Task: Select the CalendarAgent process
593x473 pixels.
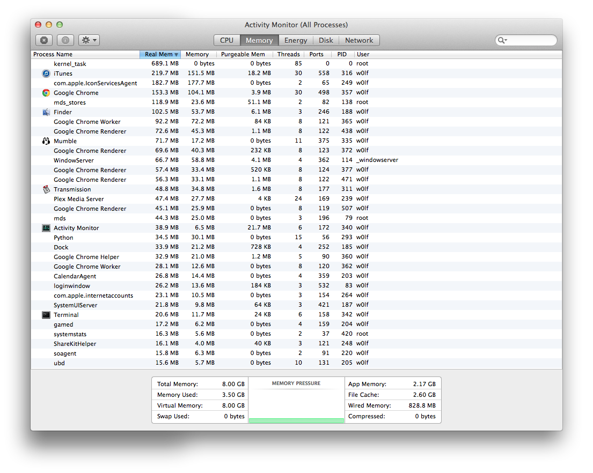Action: coord(296,276)
